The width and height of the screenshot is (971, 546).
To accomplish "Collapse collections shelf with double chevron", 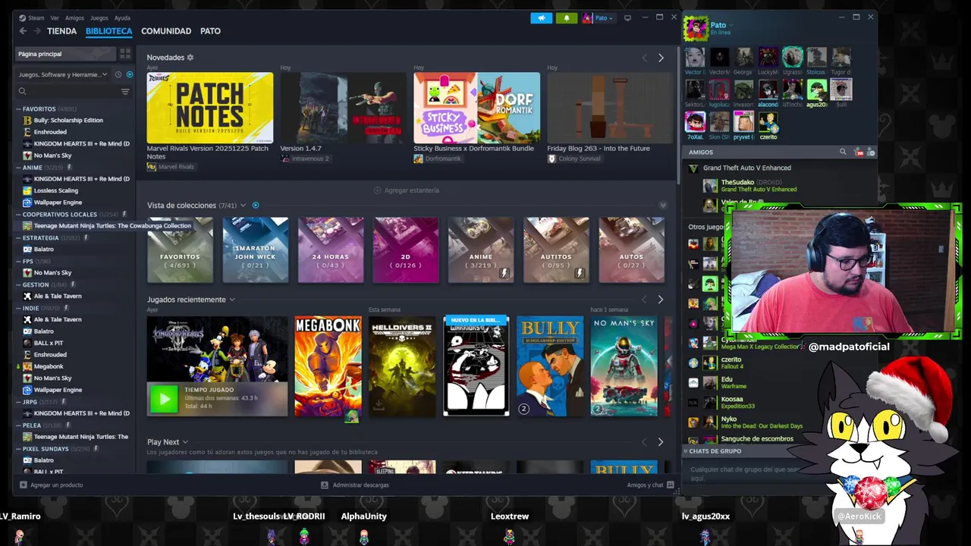I will [x=662, y=206].
